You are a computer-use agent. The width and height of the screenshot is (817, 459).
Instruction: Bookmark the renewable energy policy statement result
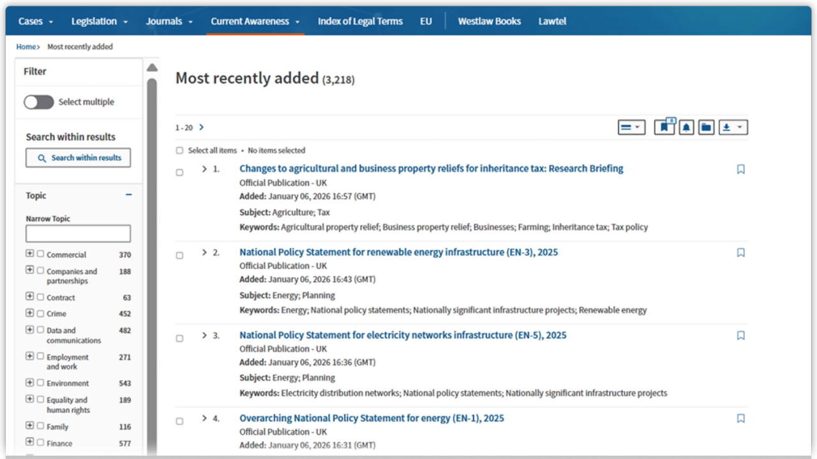[740, 252]
